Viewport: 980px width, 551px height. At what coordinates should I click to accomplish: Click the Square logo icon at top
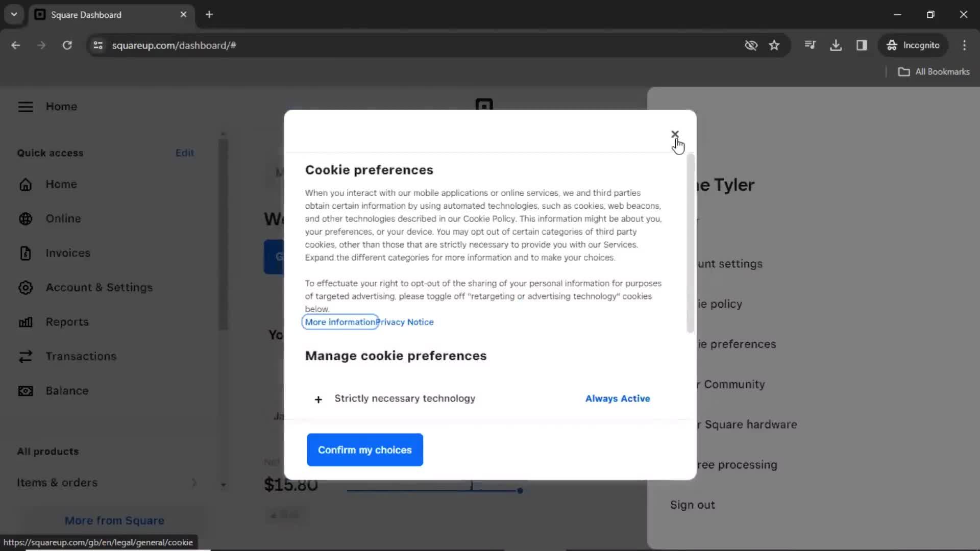pos(484,106)
